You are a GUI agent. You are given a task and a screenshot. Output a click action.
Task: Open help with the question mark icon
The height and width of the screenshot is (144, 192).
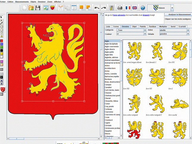[143, 8]
